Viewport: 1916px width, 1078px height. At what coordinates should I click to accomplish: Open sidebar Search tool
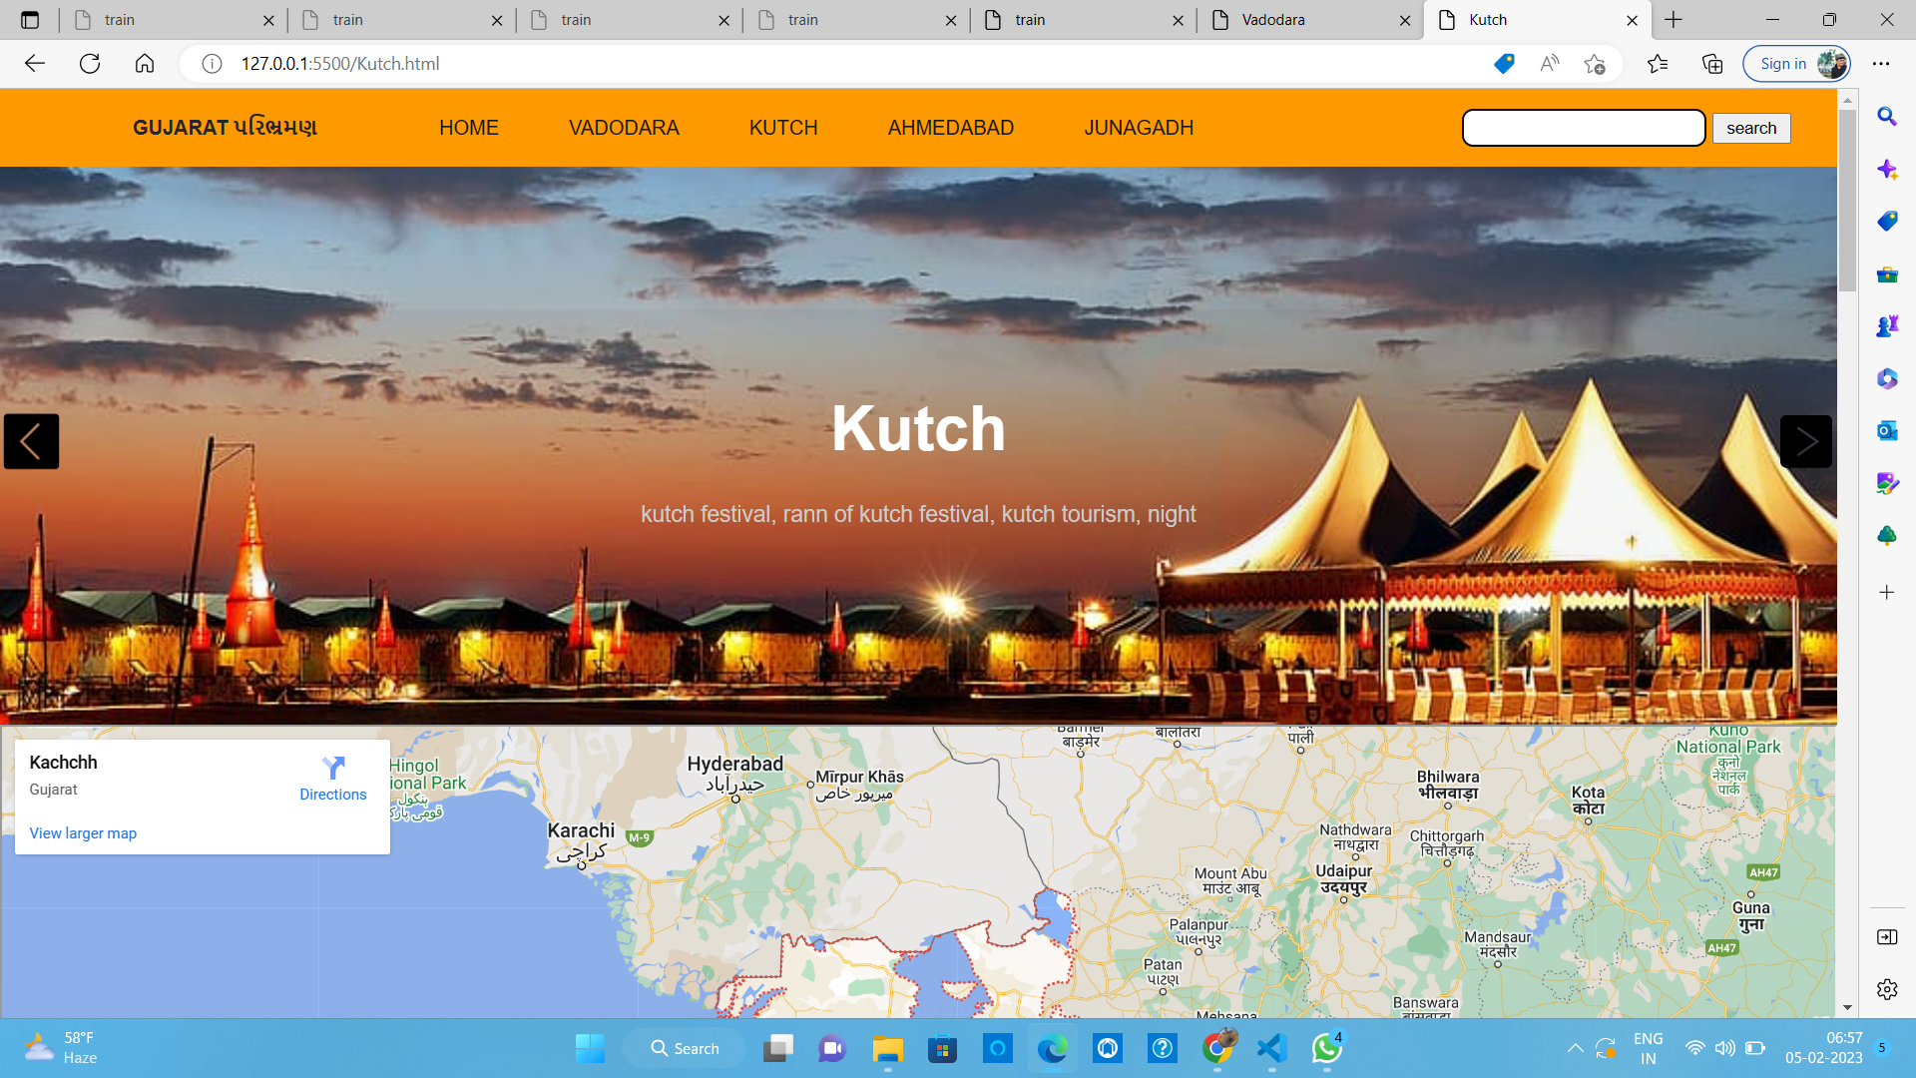(1887, 117)
